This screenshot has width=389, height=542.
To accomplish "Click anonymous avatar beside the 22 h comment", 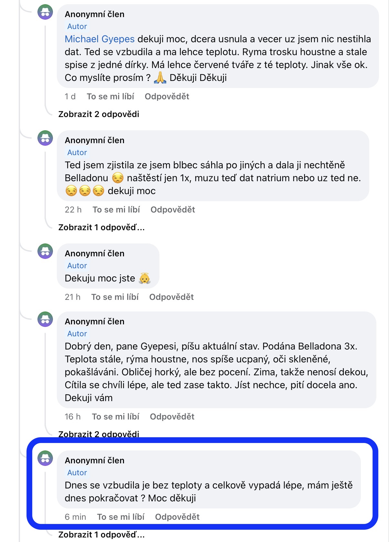I will (45, 138).
